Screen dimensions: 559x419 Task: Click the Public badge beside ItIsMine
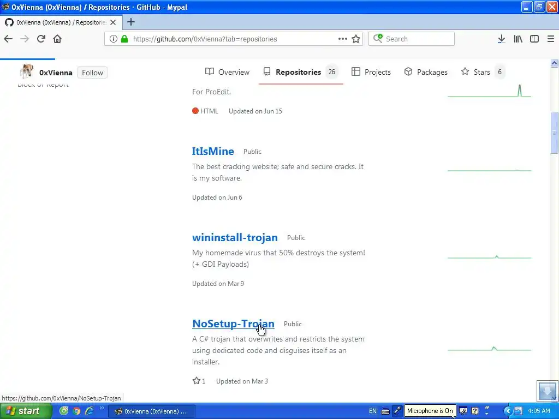(252, 152)
